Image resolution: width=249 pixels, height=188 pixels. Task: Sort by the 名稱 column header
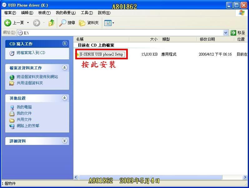[102, 39]
